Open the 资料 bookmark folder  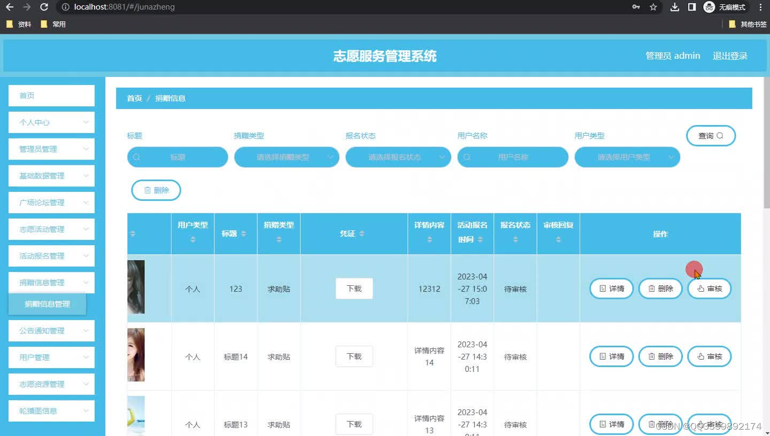click(19, 24)
